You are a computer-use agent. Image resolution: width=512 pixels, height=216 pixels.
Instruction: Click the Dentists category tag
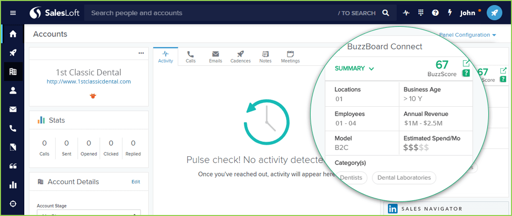(352, 178)
